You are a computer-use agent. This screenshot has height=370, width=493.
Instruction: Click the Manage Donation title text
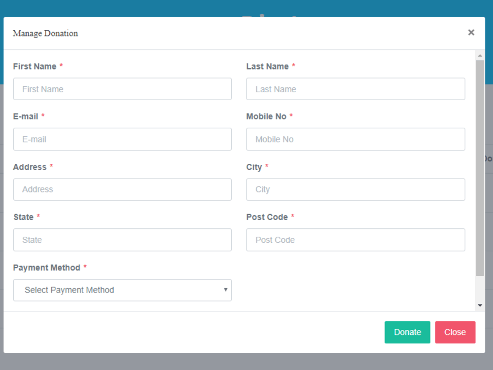pos(45,33)
